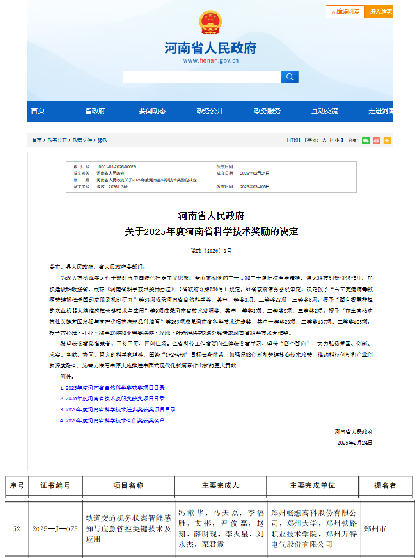
Task: Set font size to 中 (medium)
Action: pyautogui.click(x=331, y=140)
